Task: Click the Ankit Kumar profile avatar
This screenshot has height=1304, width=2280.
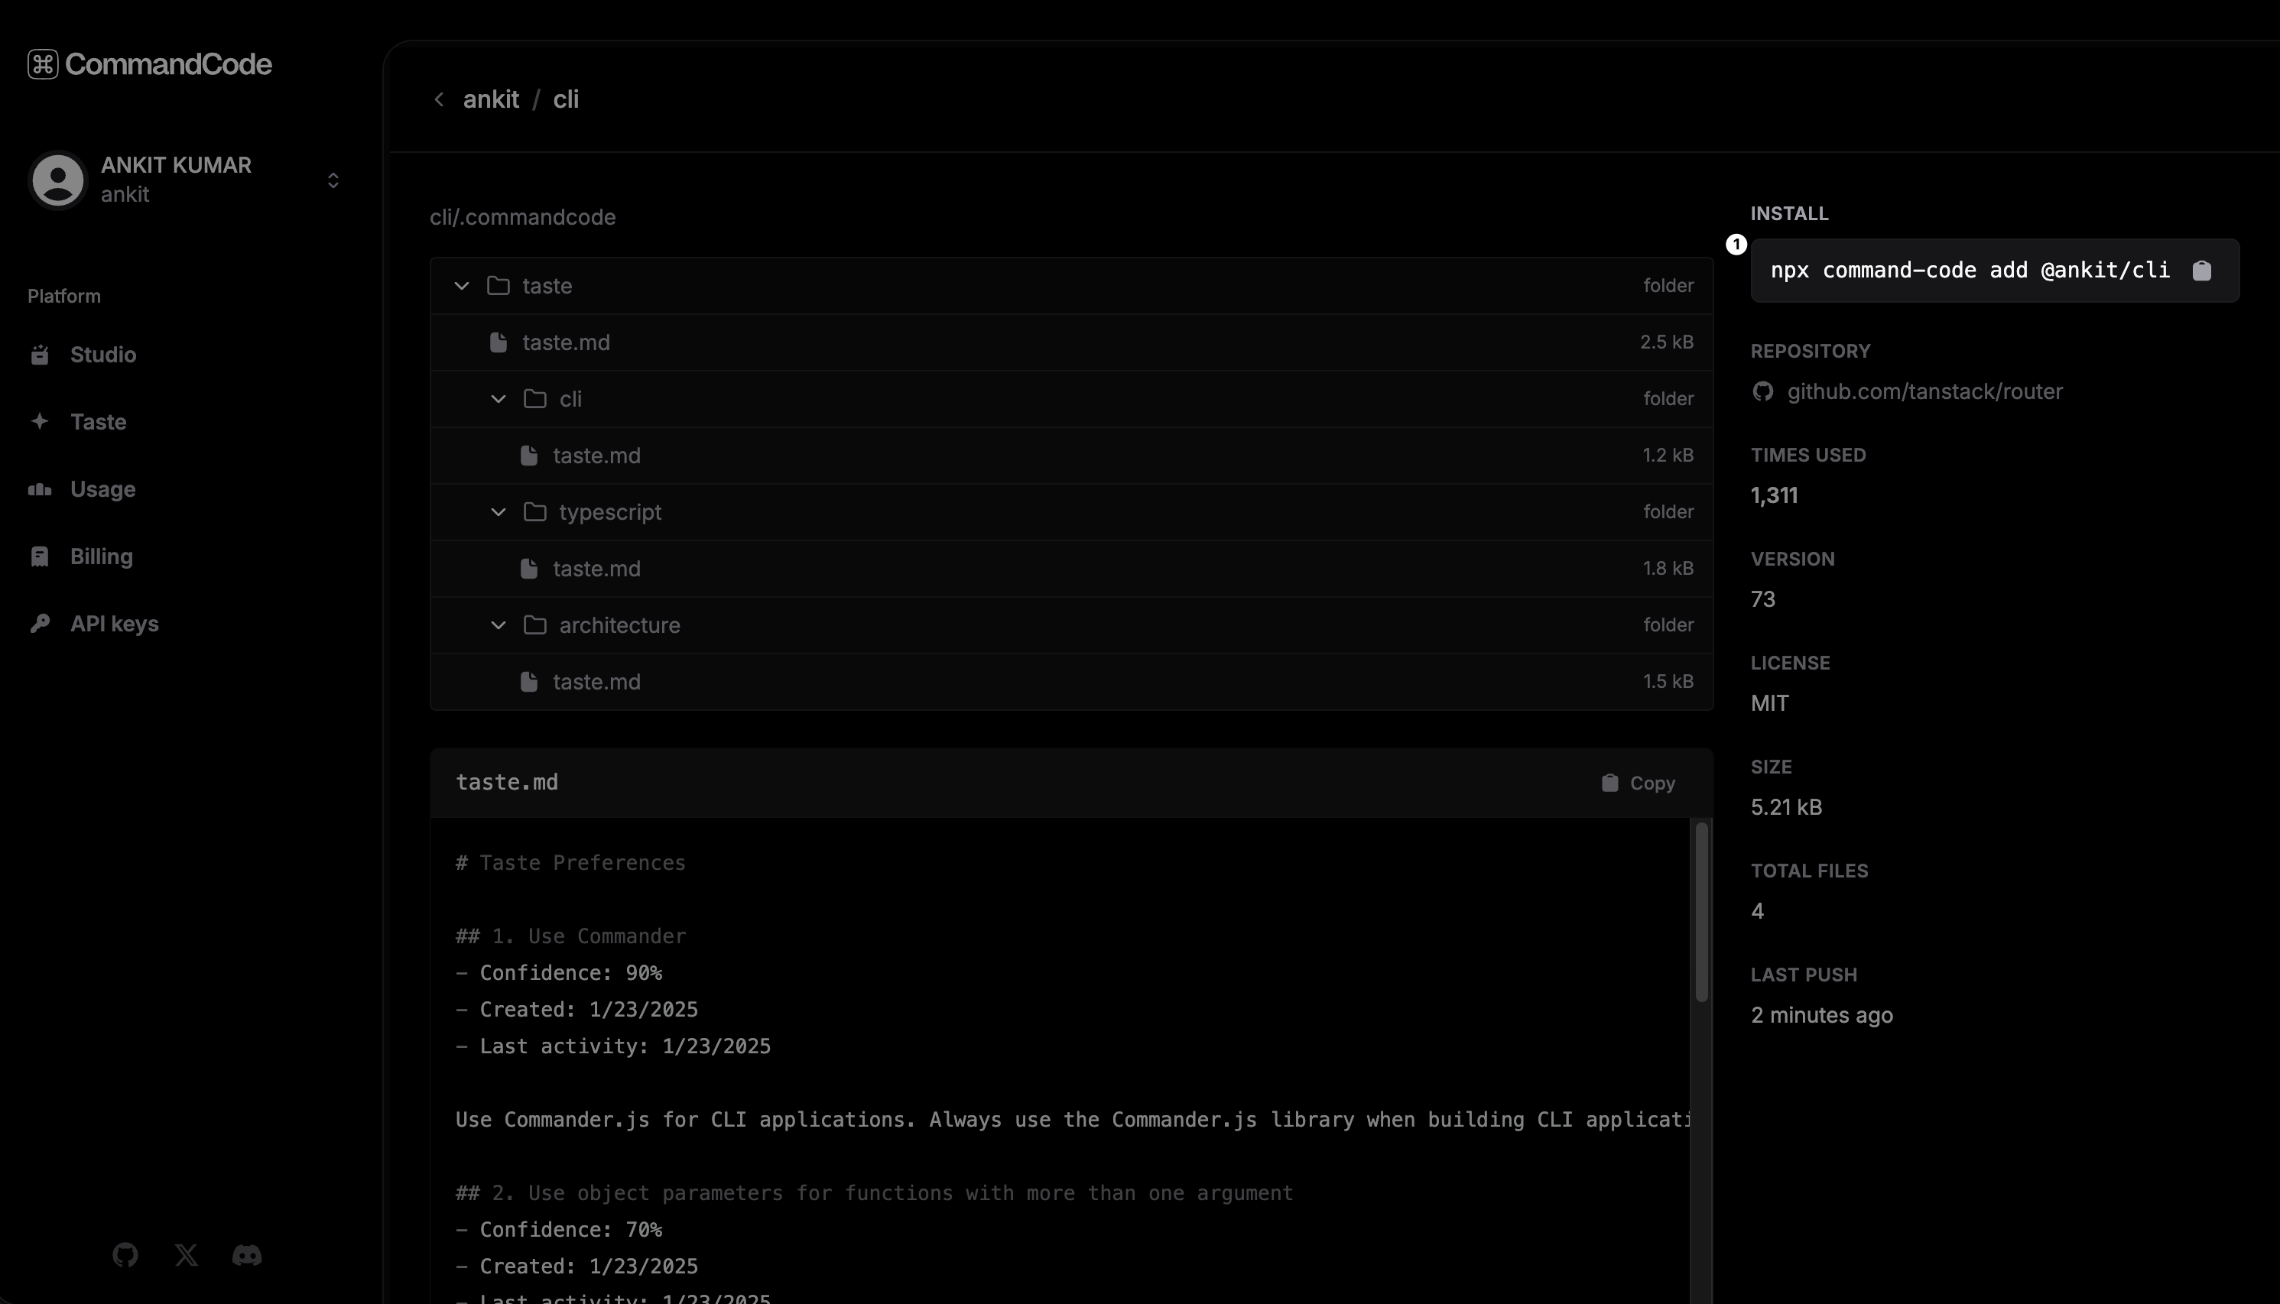Action: point(58,180)
